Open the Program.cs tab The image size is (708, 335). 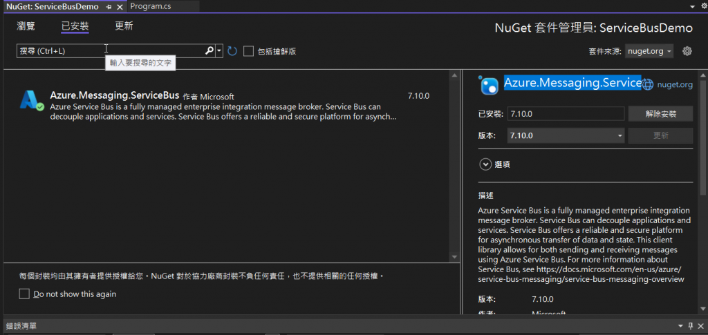click(151, 7)
